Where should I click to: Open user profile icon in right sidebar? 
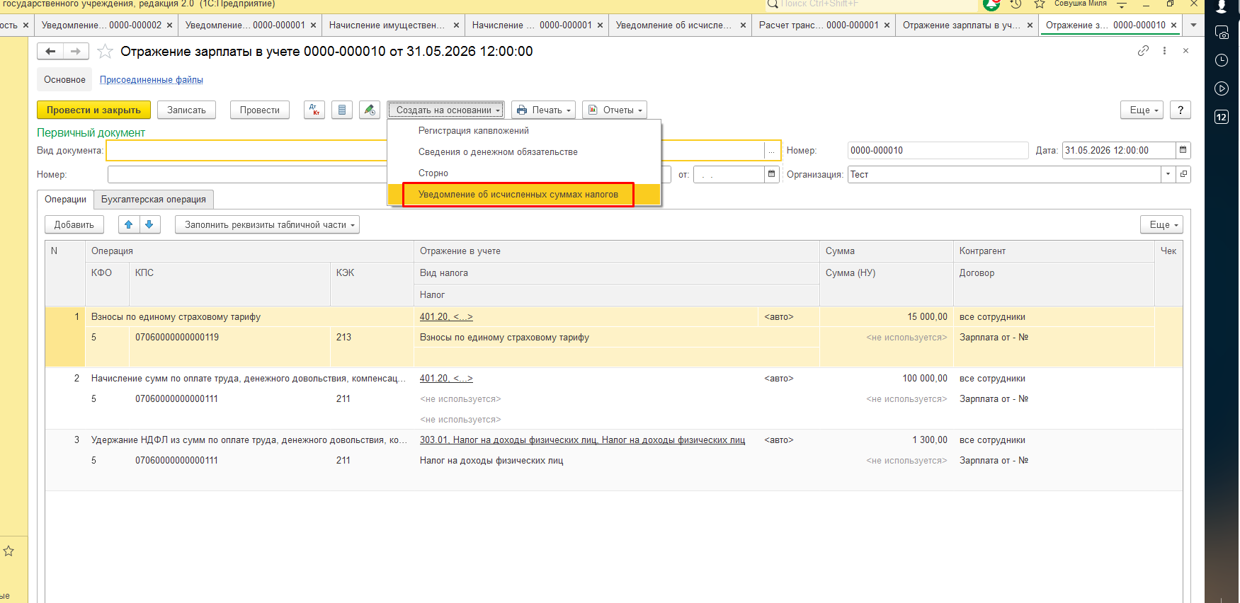pos(1222,6)
